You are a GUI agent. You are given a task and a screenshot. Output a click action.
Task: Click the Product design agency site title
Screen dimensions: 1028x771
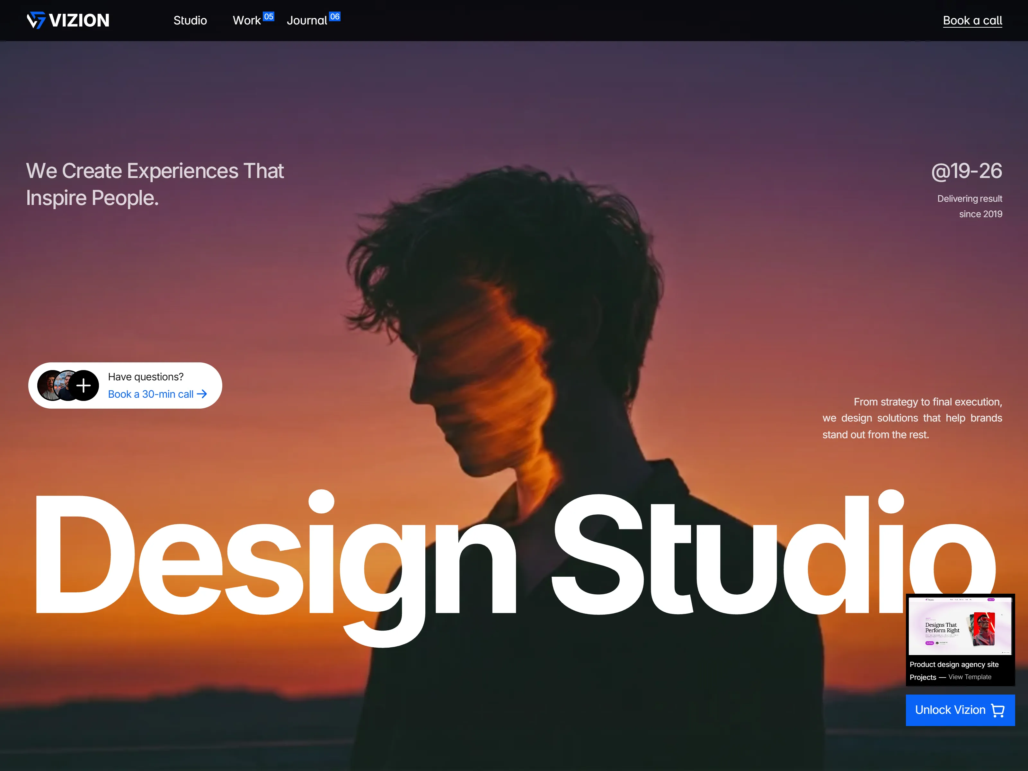[x=954, y=665]
